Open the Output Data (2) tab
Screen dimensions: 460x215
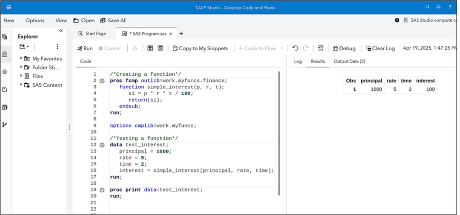(349, 62)
